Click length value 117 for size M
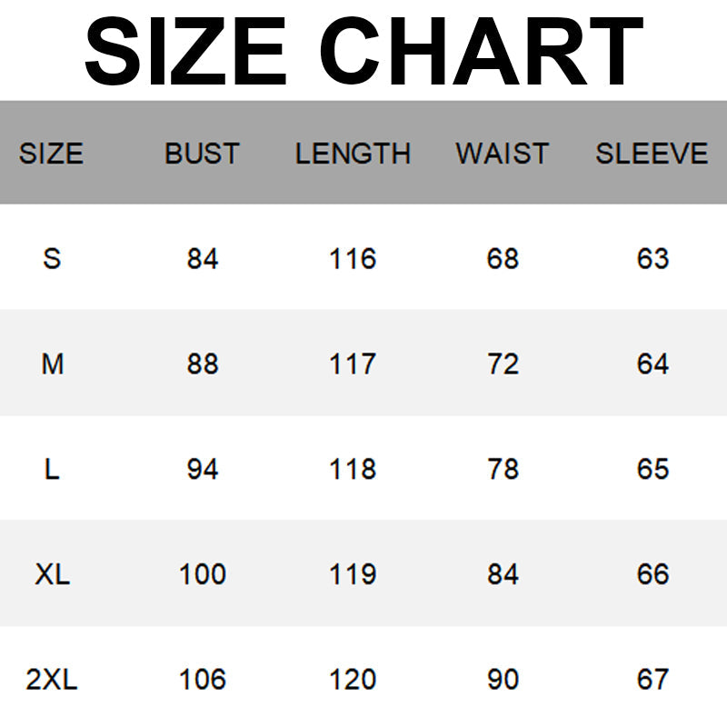 (353, 364)
